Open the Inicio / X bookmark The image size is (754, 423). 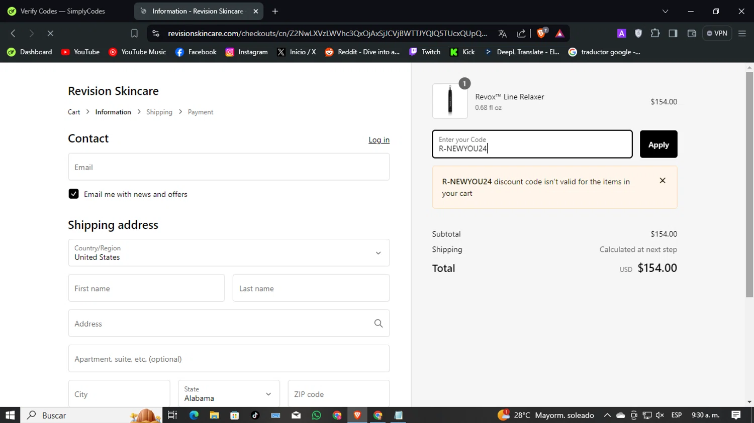pyautogui.click(x=297, y=52)
